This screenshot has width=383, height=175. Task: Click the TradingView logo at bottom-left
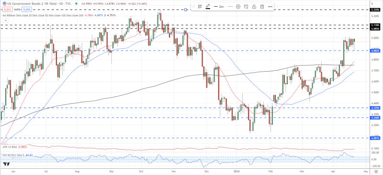[x=7, y=164]
